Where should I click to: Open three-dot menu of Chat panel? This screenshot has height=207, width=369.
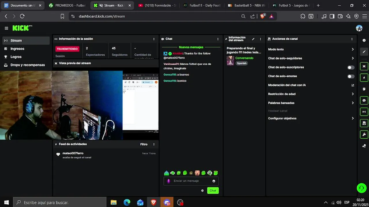(x=218, y=39)
